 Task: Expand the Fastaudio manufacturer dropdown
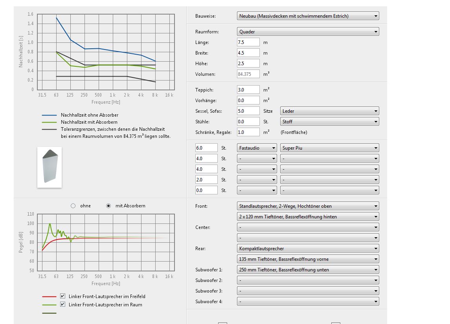coord(257,148)
